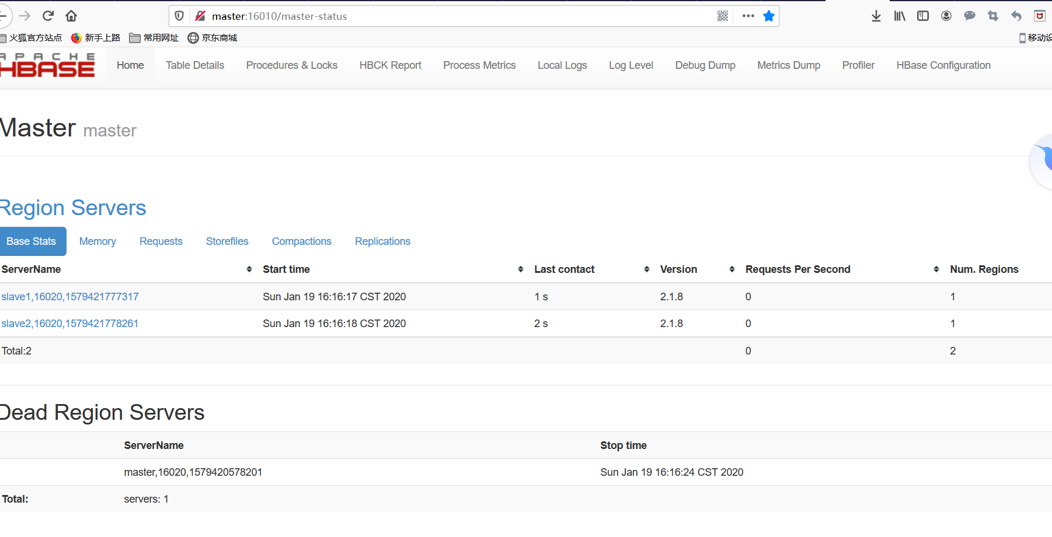The image size is (1052, 537).
Task: Open Log Level page
Action: click(631, 65)
